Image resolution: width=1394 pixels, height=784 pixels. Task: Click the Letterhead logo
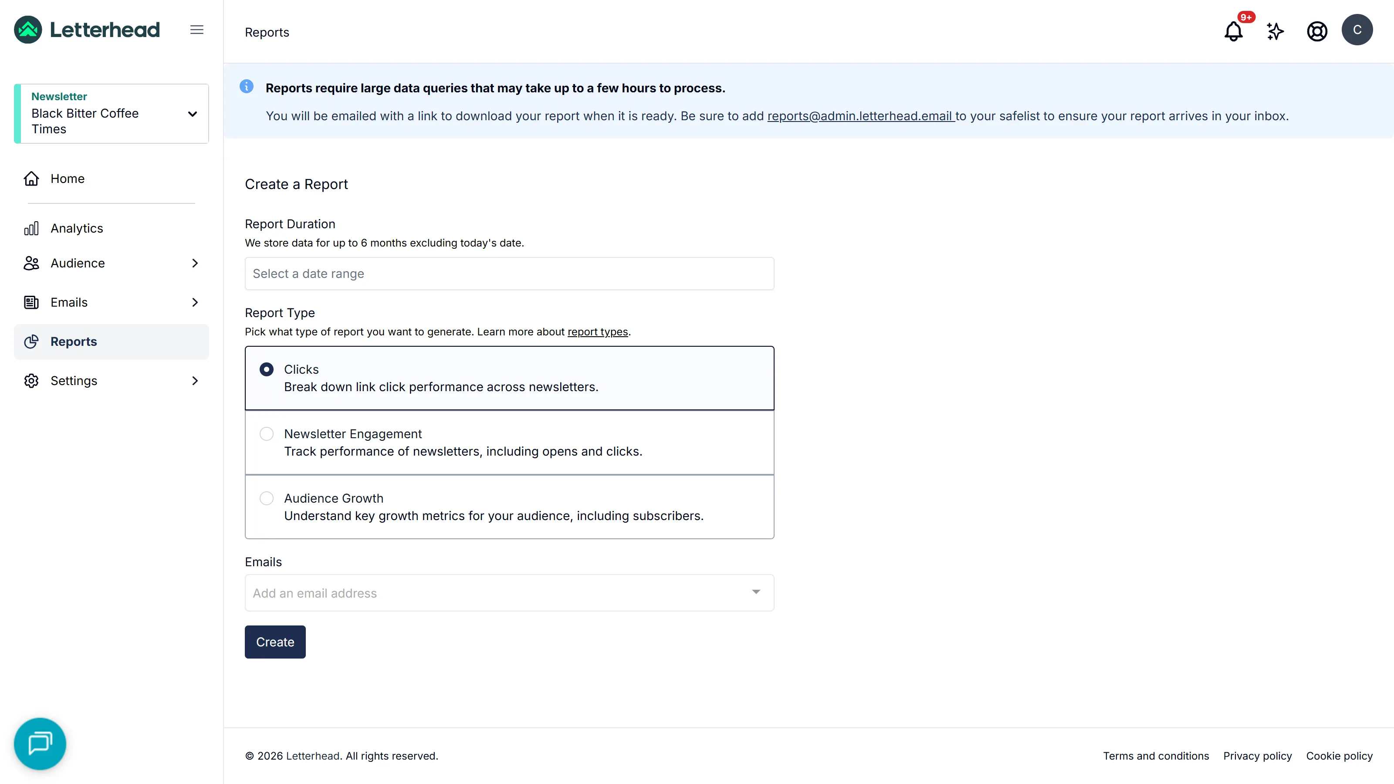pos(87,30)
